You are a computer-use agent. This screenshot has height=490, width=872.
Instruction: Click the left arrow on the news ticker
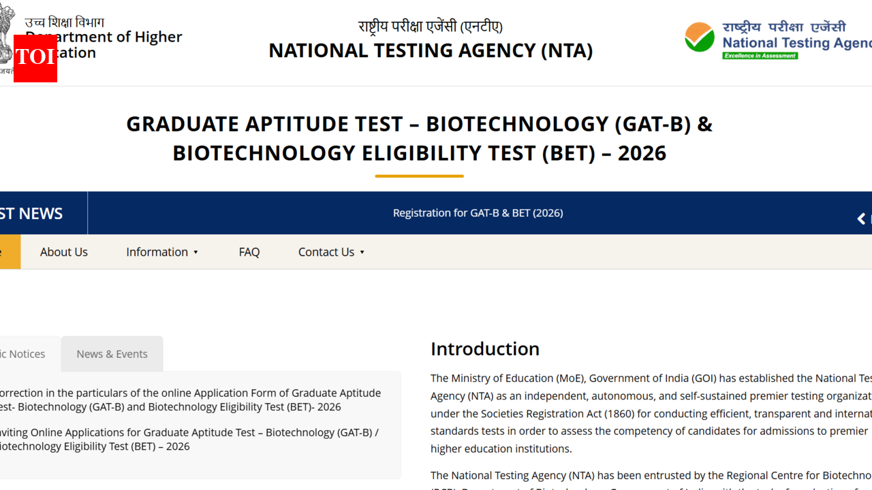pos(861,218)
